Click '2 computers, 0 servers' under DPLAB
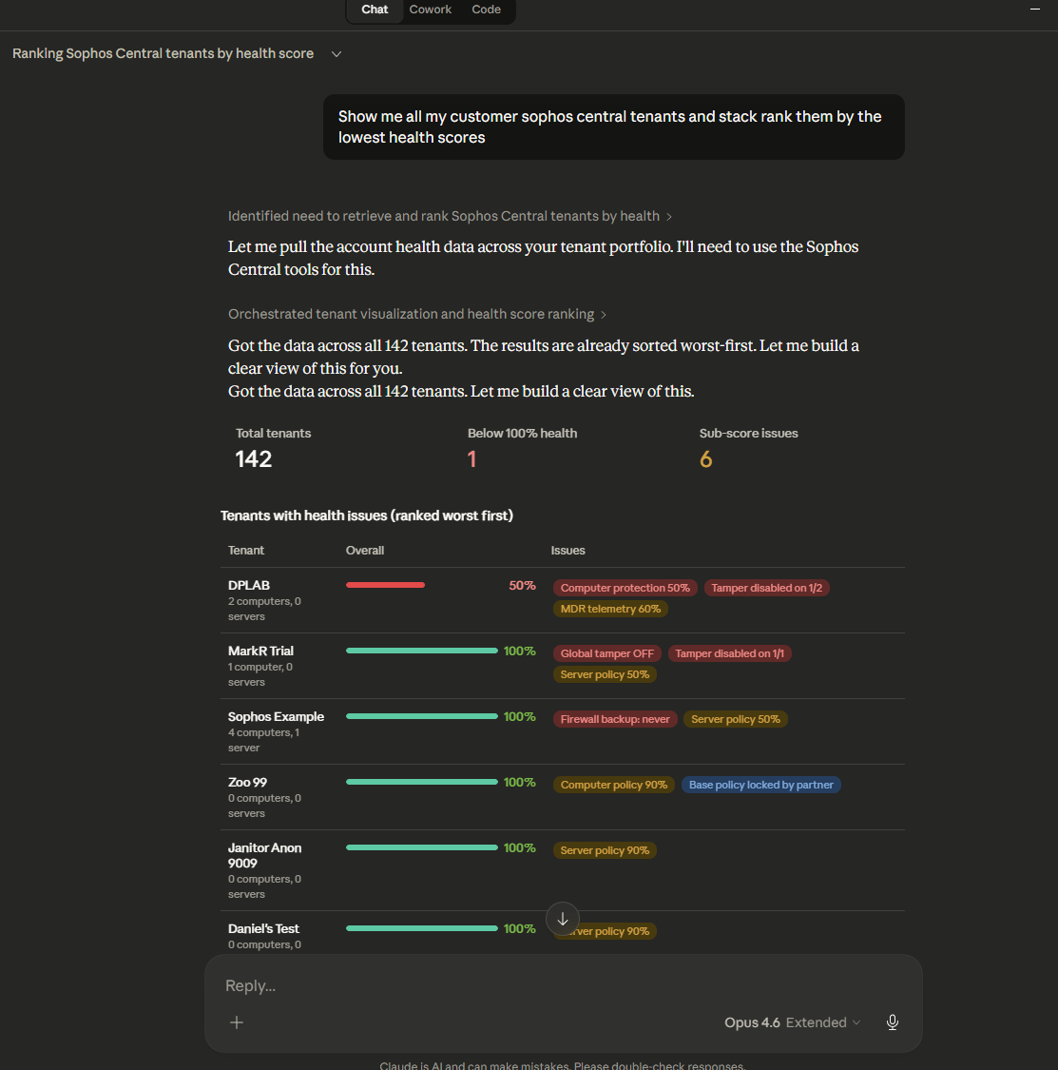 (x=264, y=609)
